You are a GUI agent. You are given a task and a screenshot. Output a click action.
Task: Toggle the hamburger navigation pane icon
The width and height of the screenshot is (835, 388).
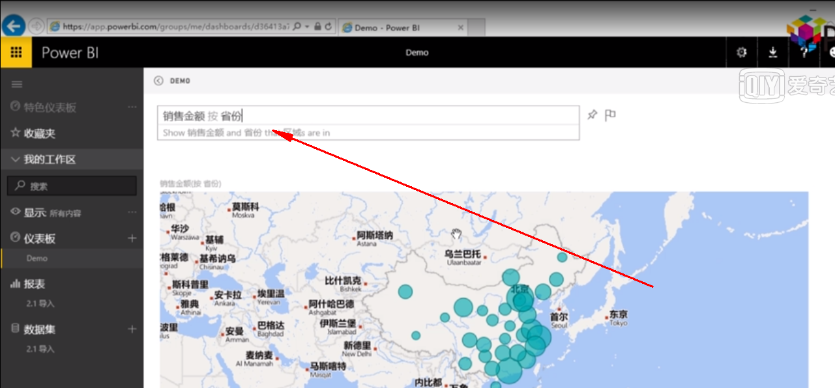pos(17,84)
